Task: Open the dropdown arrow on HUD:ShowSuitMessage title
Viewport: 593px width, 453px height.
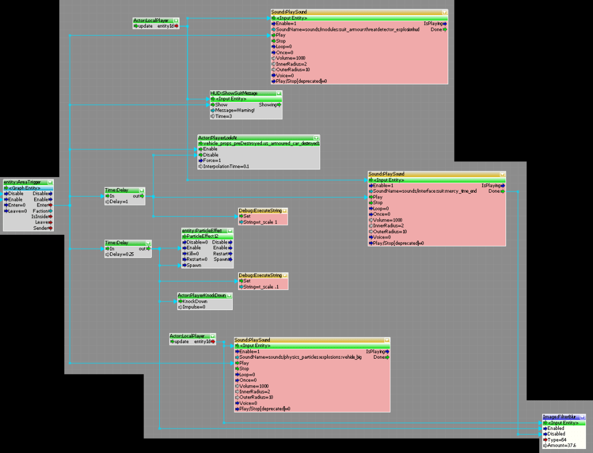Action: pos(279,93)
